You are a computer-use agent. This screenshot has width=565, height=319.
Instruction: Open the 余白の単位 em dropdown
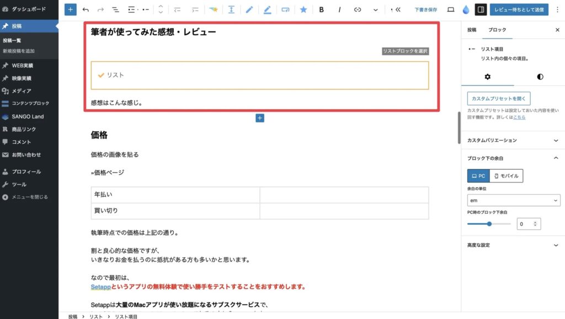tap(513, 200)
